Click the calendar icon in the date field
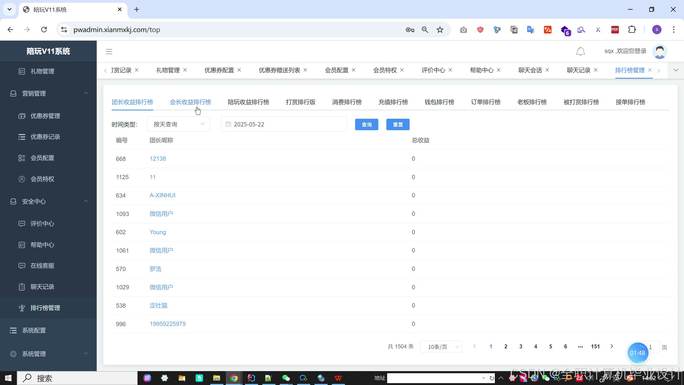The height and width of the screenshot is (385, 684). coord(228,124)
